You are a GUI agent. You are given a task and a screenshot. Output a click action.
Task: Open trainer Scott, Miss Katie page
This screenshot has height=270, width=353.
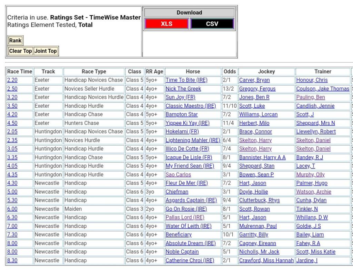(x=316, y=252)
